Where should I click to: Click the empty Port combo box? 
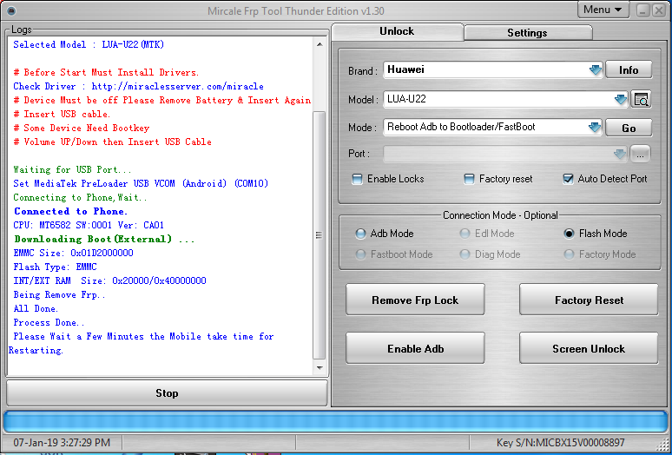504,155
